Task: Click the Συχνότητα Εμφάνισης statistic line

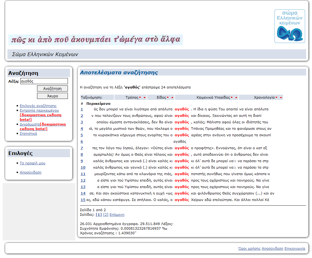Action: click(x=123, y=229)
